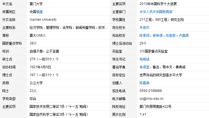Viewport: 209px width, 118px height.
Task: Click the 世界知名的研究型高水平大学 goal value
Action: (x=161, y=75)
